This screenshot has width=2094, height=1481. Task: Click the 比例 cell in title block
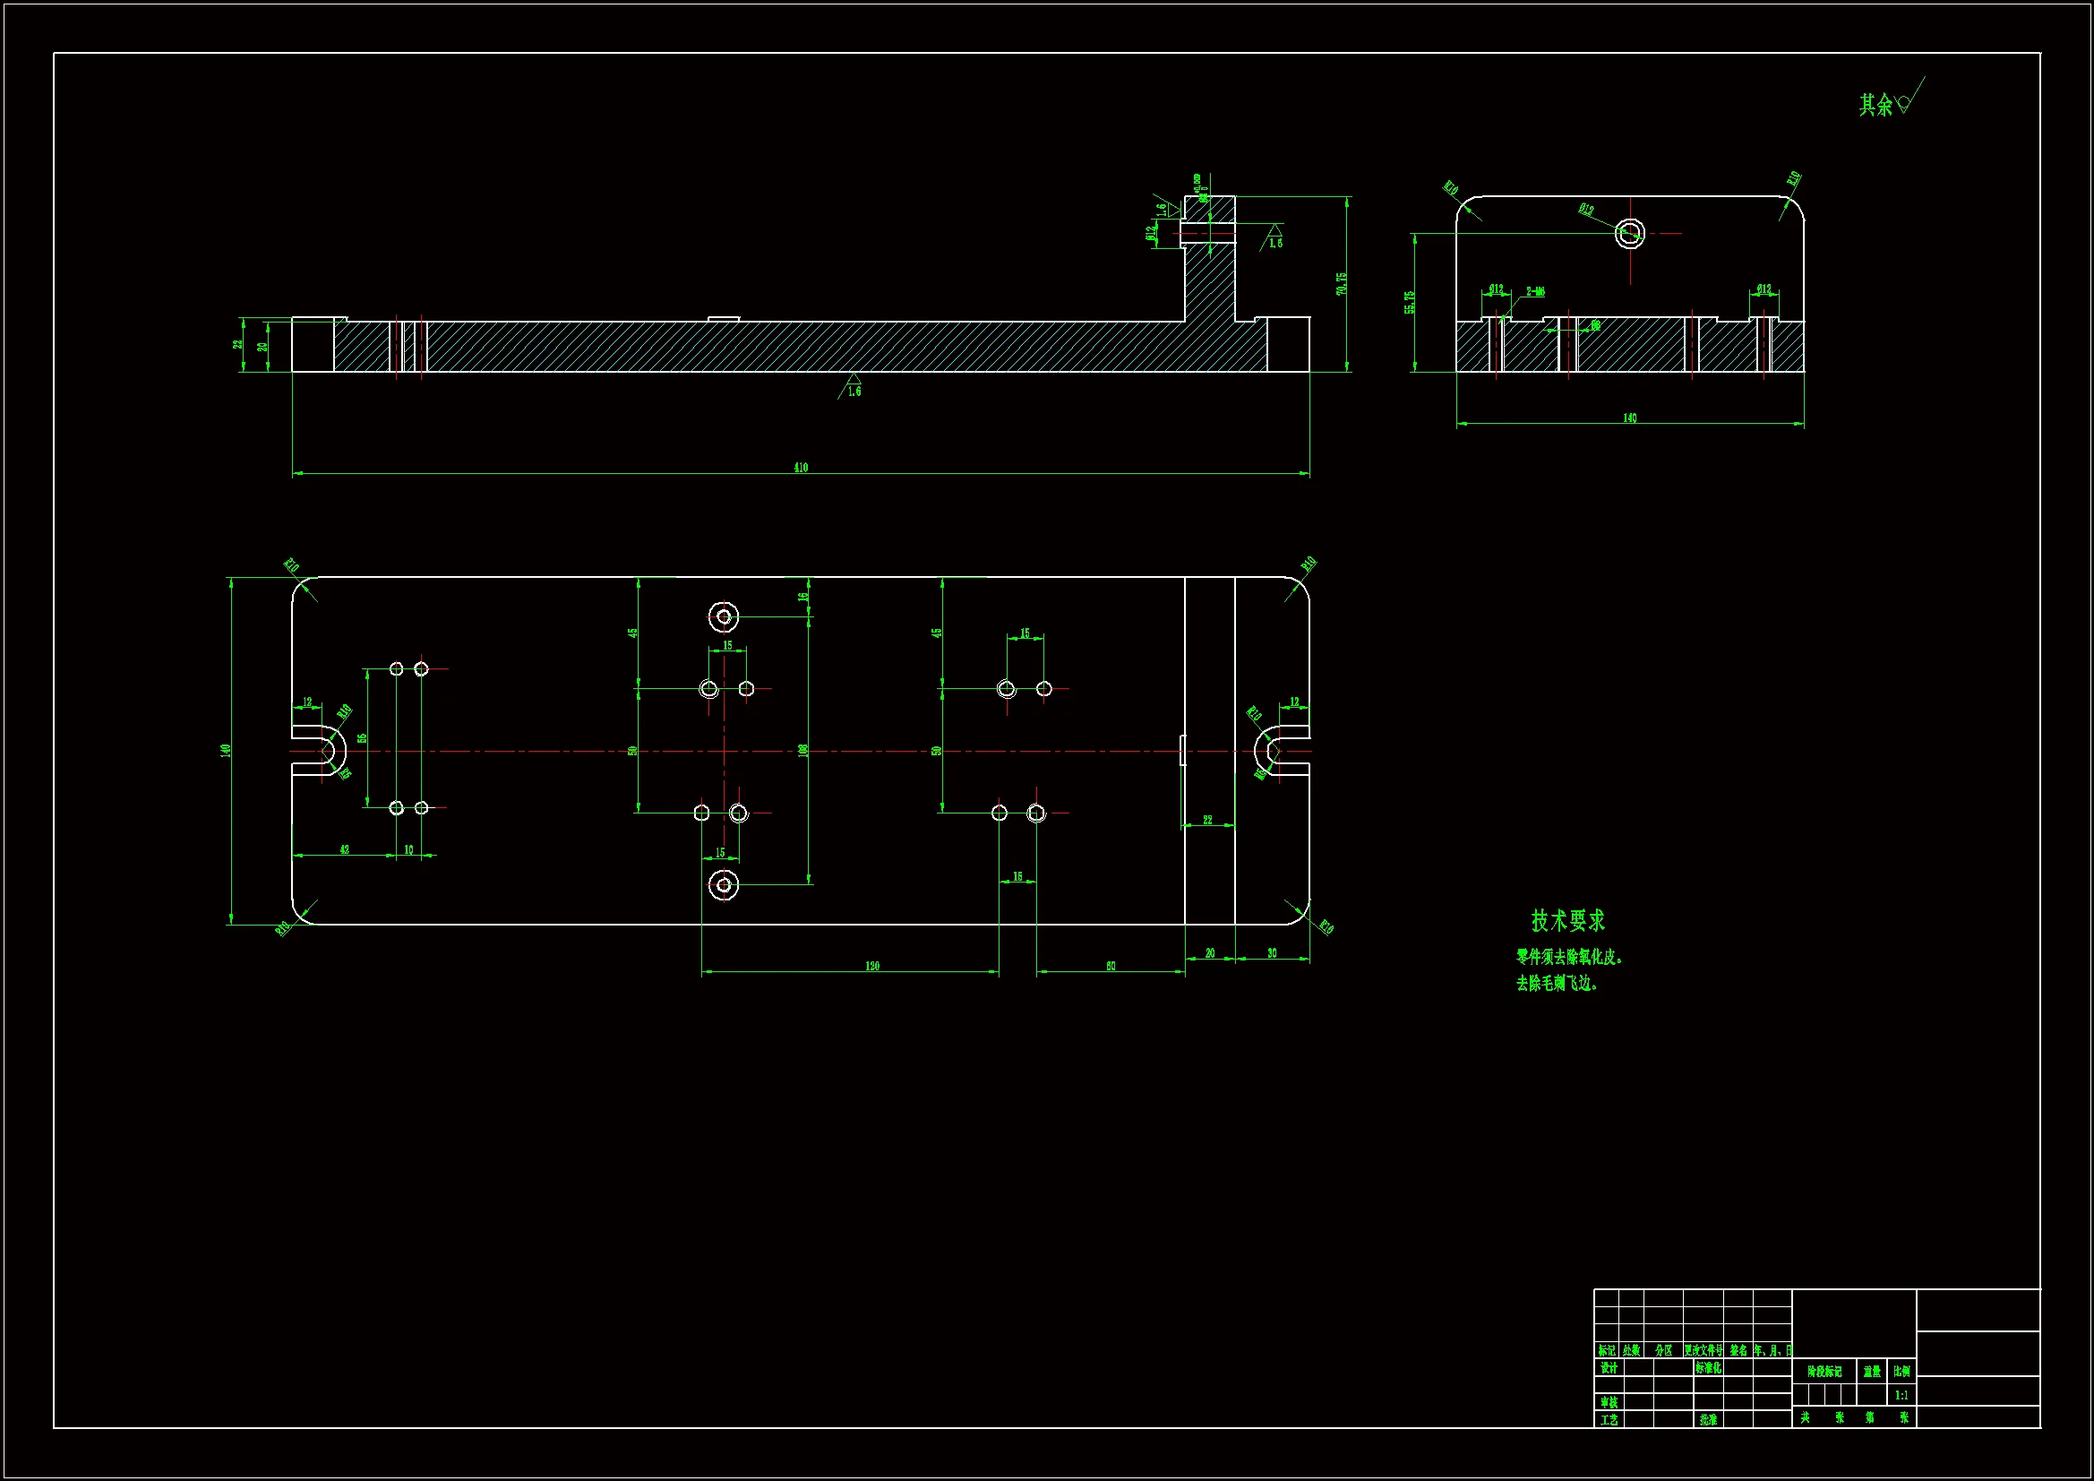pos(1901,1372)
